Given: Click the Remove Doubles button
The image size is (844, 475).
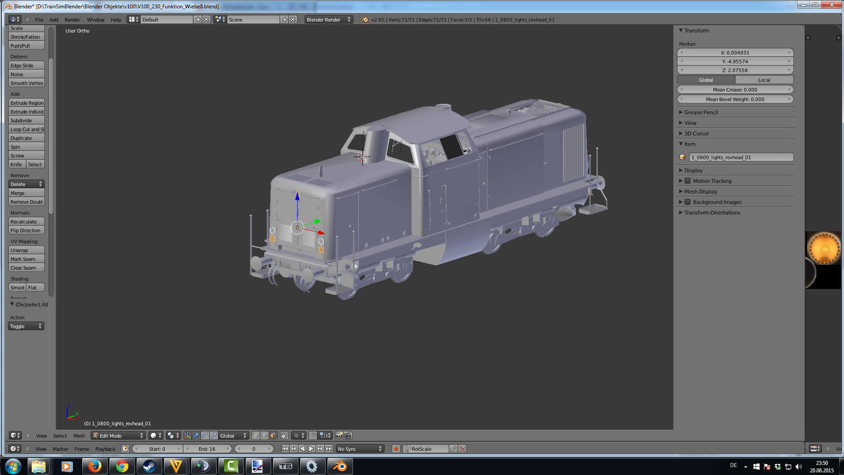Looking at the screenshot, I should pos(26,201).
